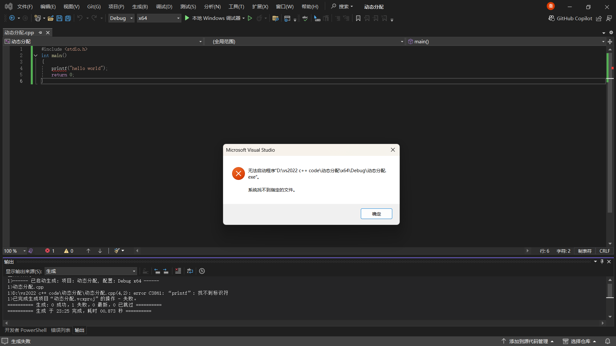The width and height of the screenshot is (616, 346).
Task: Start 本地 Windows 调试器
Action: pos(213,18)
